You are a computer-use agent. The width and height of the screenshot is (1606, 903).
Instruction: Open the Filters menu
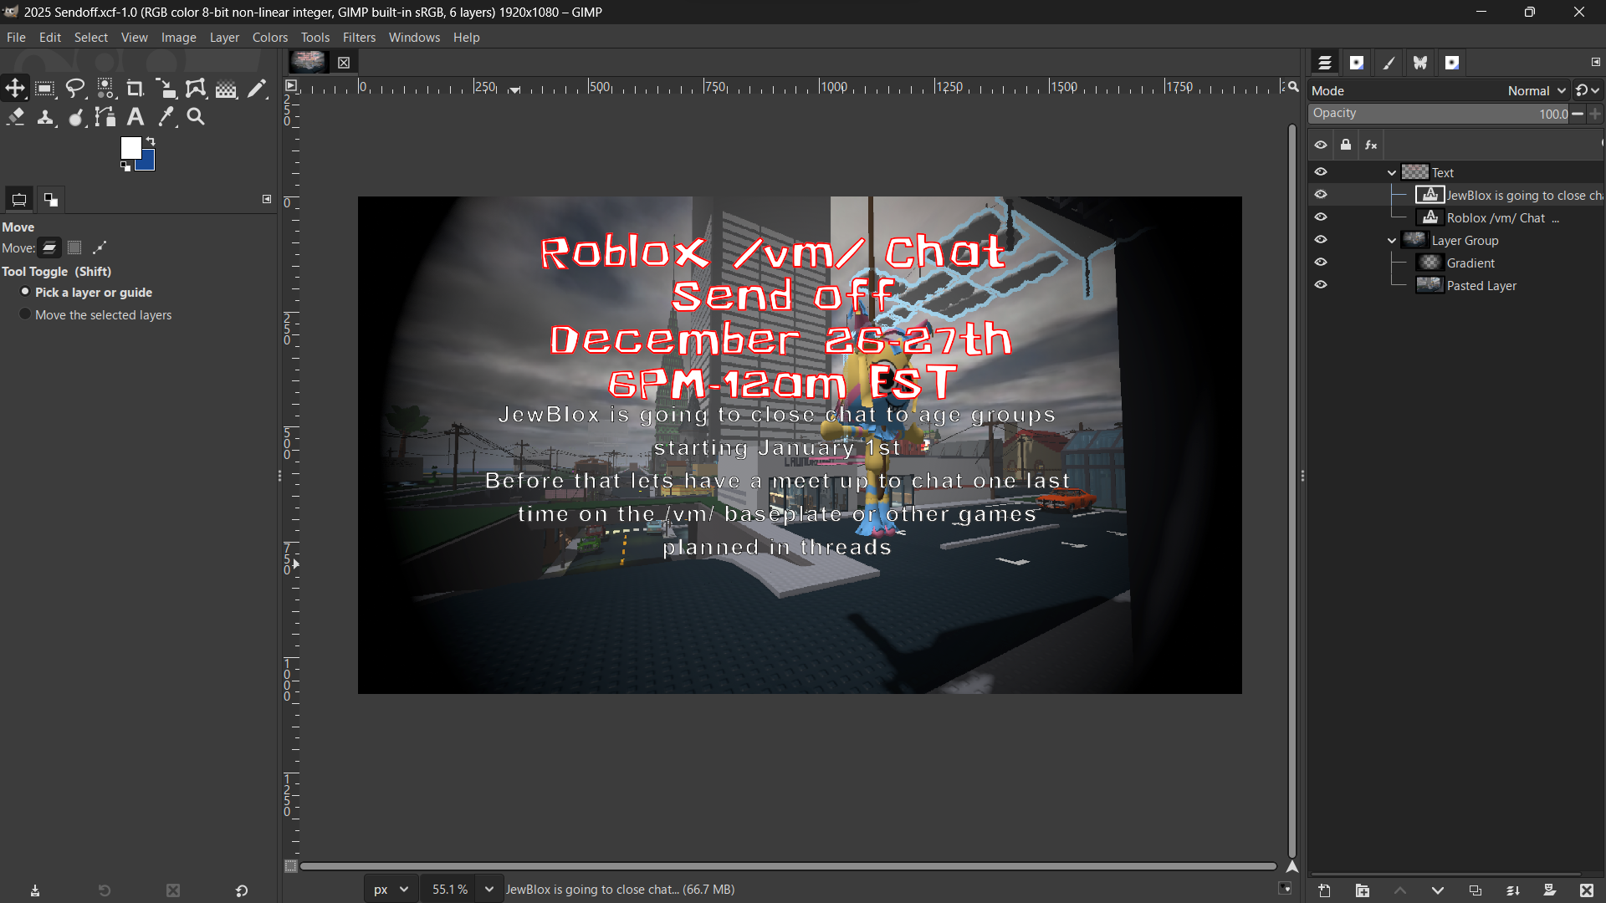pyautogui.click(x=359, y=38)
